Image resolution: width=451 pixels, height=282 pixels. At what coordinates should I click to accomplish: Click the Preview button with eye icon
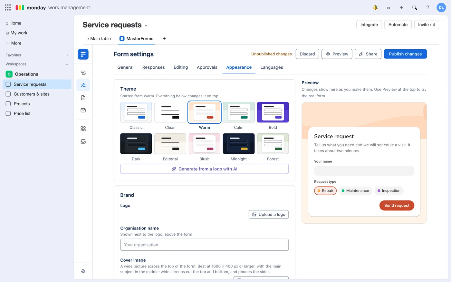point(337,54)
